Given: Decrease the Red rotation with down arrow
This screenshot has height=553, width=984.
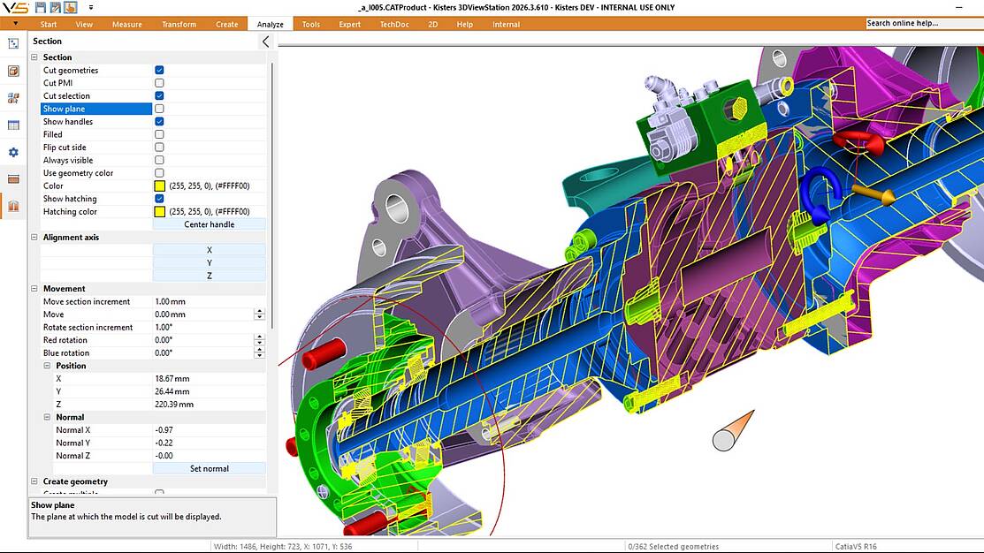Looking at the screenshot, I should tap(259, 343).
